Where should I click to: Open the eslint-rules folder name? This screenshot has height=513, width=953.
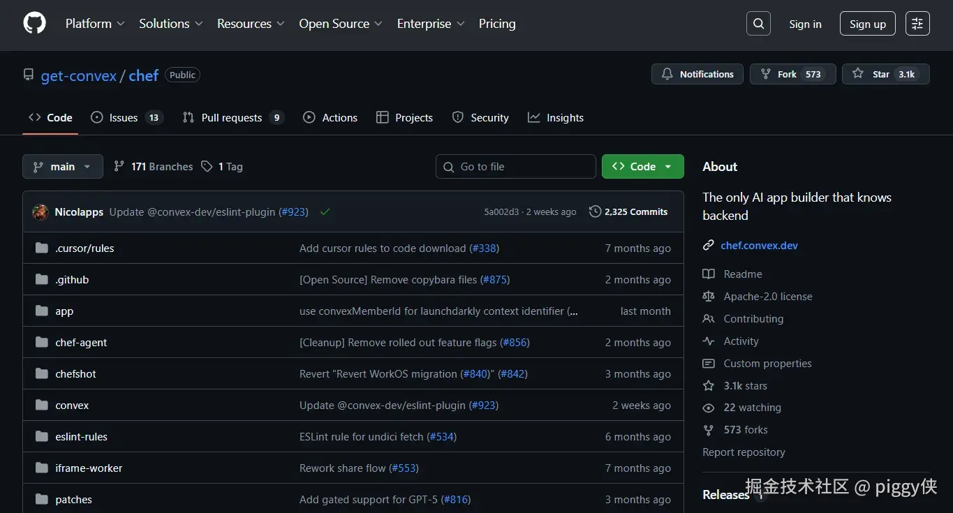pos(81,436)
